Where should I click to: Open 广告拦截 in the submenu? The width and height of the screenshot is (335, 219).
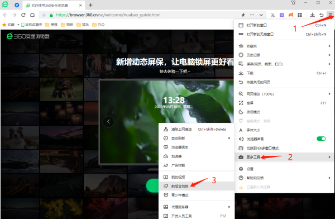[x=197, y=165]
